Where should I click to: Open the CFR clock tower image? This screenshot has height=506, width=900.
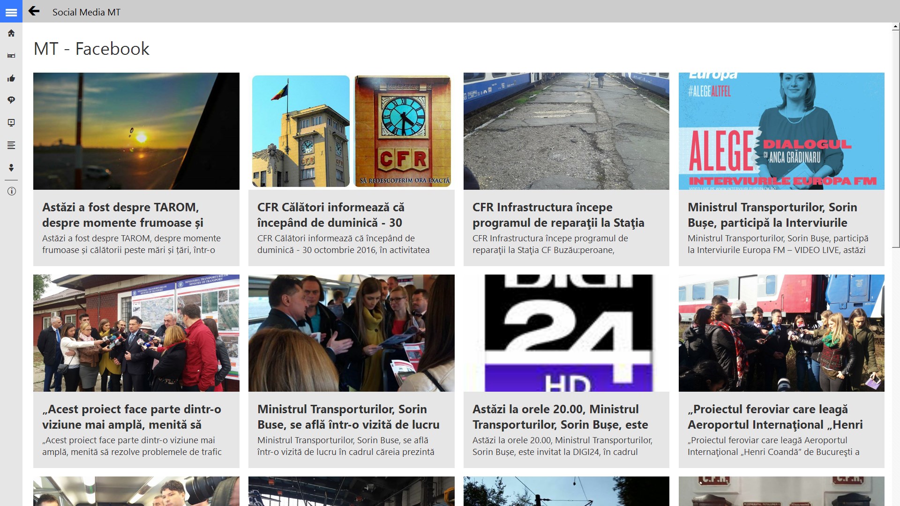pos(351,131)
